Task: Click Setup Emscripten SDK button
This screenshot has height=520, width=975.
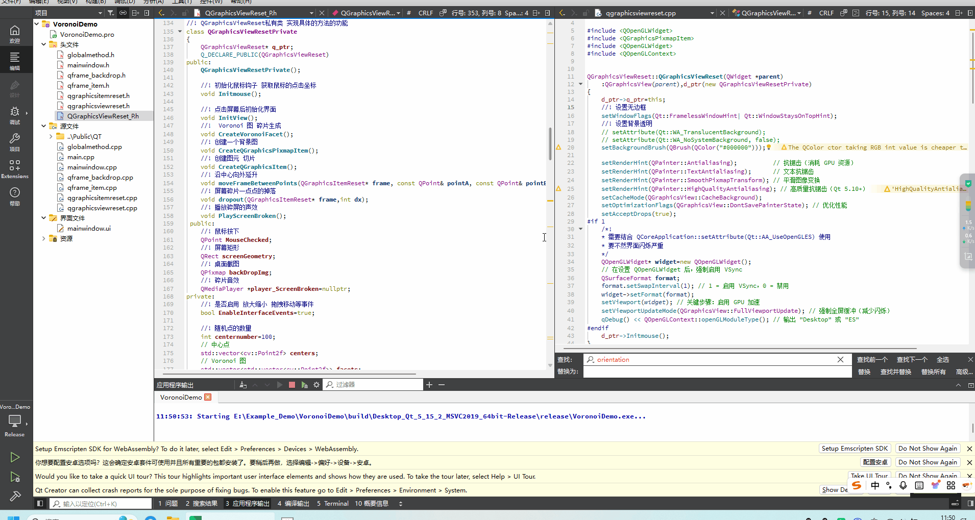Action: pyautogui.click(x=855, y=449)
